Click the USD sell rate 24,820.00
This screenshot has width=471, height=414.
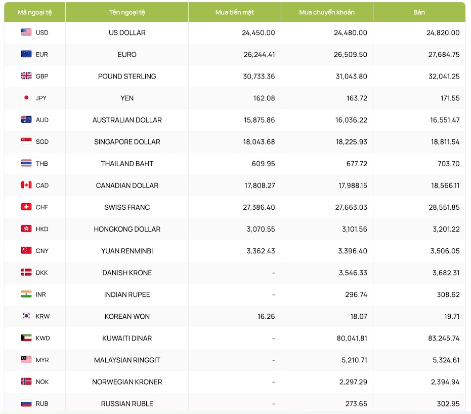[x=443, y=32]
